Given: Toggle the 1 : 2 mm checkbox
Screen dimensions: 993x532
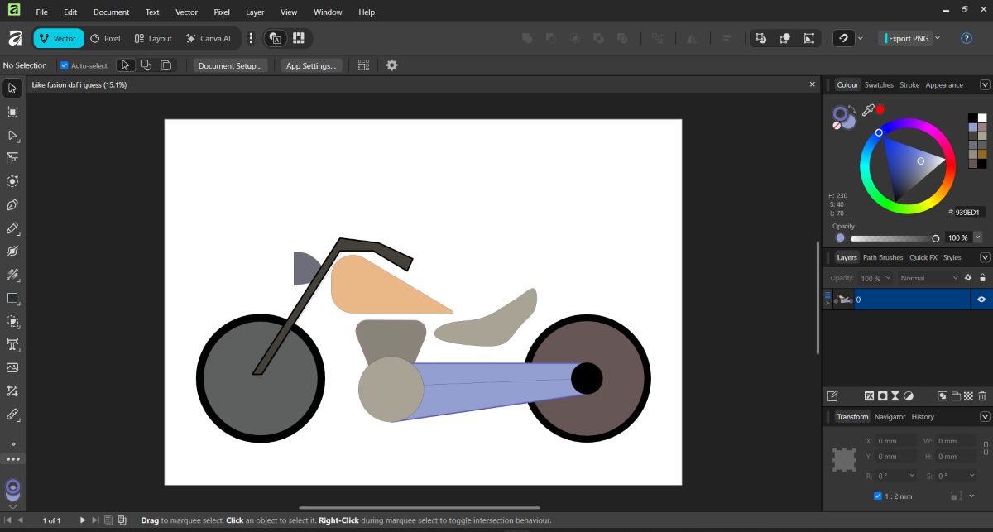Looking at the screenshot, I should pyautogui.click(x=878, y=496).
